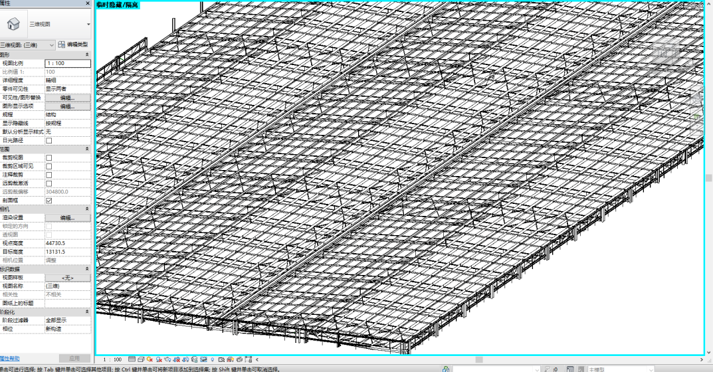
Task: Click reveal hidden elements light bulb icon
Action: (213, 359)
